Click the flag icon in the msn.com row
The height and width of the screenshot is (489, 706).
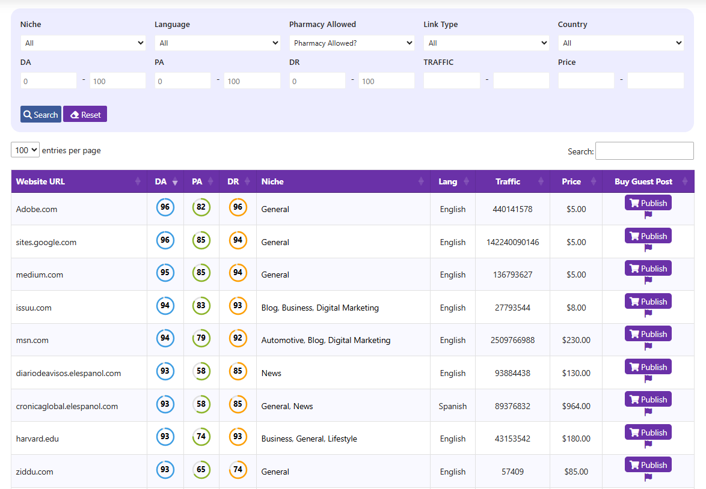click(648, 346)
